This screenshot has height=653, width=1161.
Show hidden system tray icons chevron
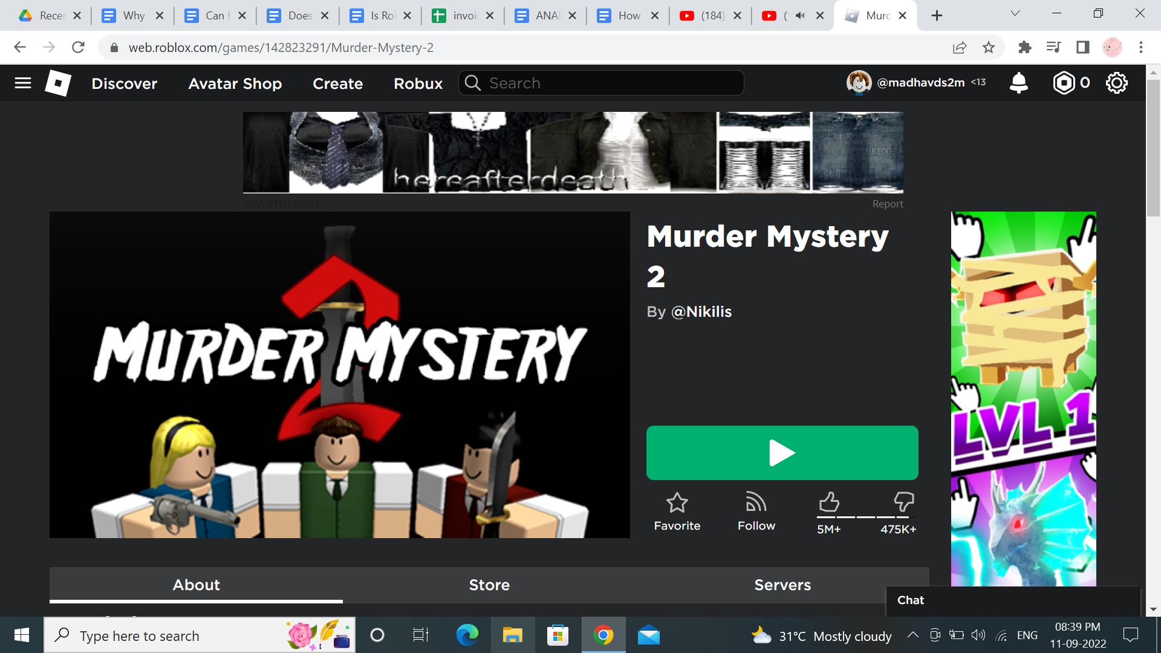pyautogui.click(x=913, y=635)
